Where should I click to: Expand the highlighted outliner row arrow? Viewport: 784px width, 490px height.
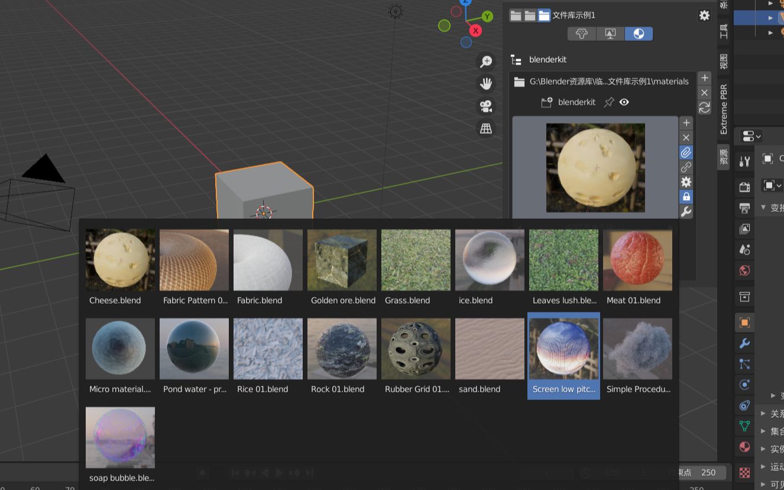tap(770, 18)
